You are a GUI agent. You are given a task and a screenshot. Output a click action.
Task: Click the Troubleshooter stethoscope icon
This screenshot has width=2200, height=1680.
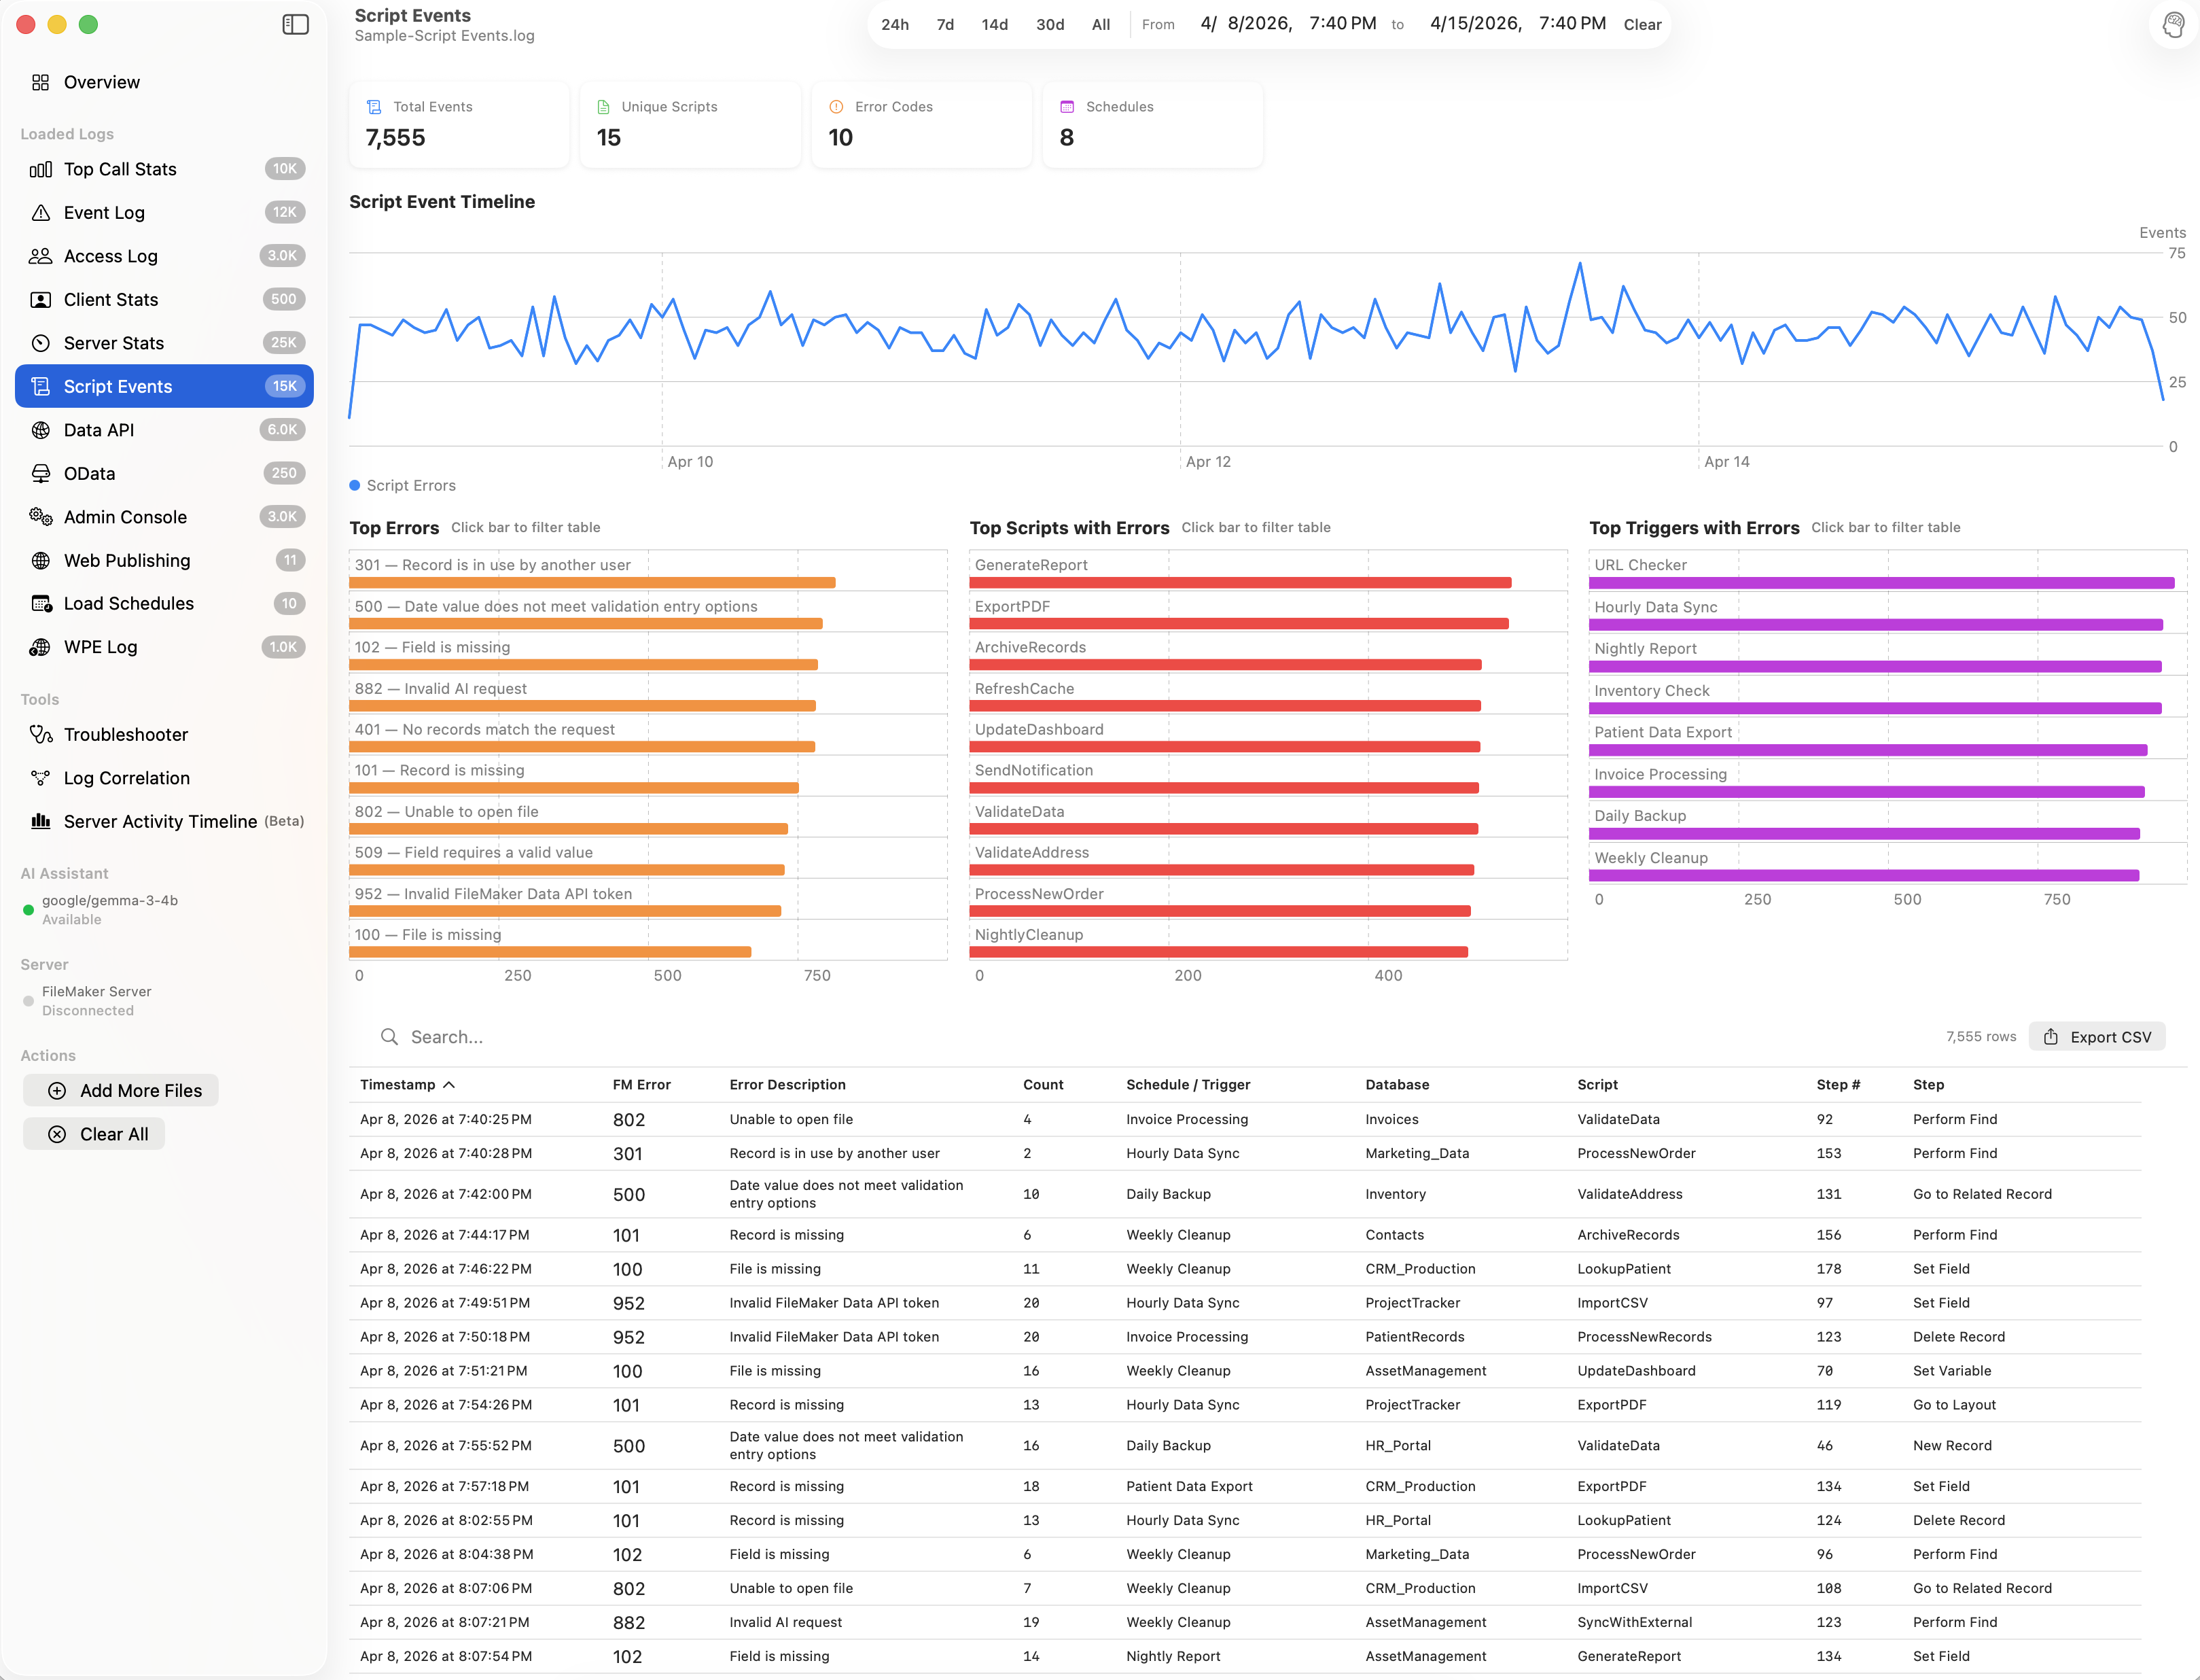[x=41, y=735]
